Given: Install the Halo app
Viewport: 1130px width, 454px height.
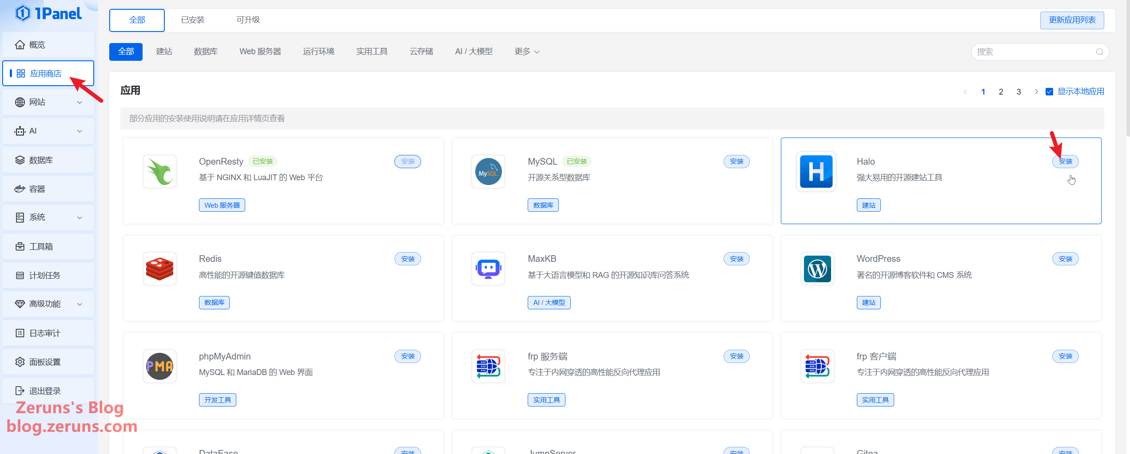Looking at the screenshot, I should pos(1065,162).
